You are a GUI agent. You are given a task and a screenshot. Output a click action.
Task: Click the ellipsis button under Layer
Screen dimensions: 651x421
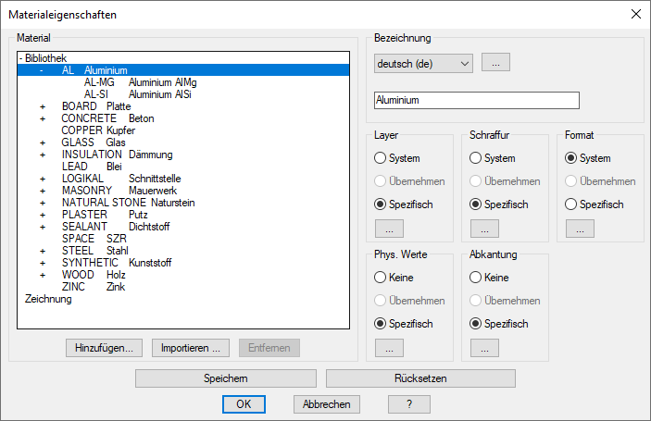pos(389,229)
